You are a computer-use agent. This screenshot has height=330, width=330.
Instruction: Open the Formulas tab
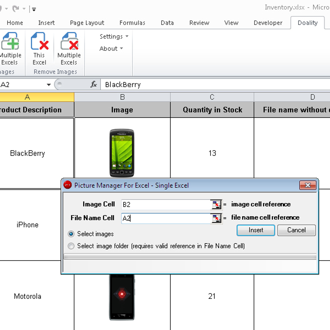pos(132,23)
